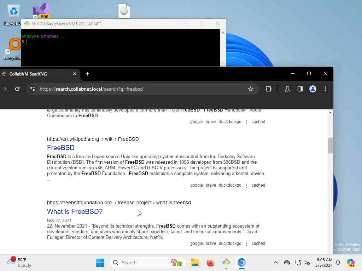Screen dimensions: 362x271
Task: Select the disc image file on desktop
Action: point(124,11)
